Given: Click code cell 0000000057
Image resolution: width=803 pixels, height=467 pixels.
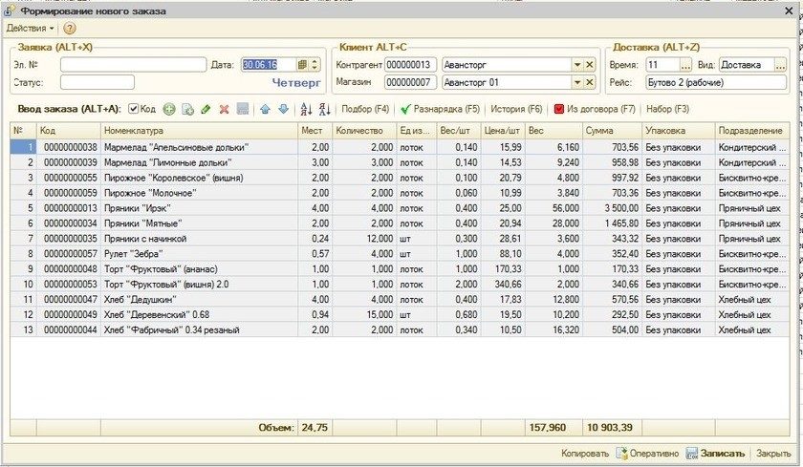Looking at the screenshot, I should [x=69, y=254].
